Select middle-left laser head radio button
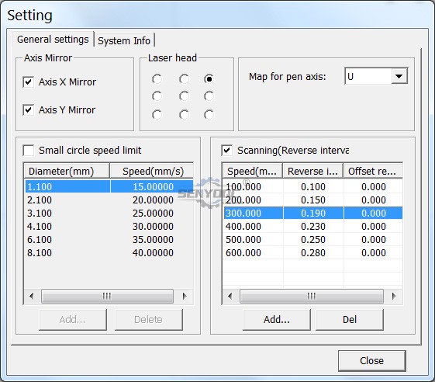 point(157,96)
